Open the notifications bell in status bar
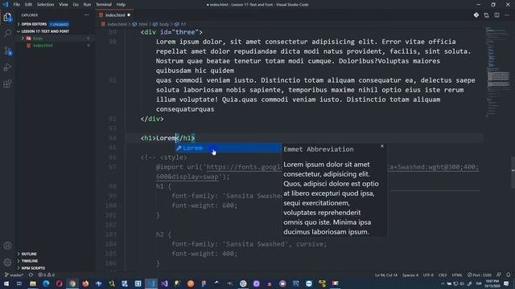 508,275
